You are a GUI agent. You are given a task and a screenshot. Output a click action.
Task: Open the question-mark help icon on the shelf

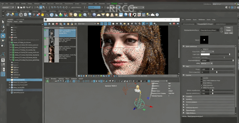click(x=157, y=14)
